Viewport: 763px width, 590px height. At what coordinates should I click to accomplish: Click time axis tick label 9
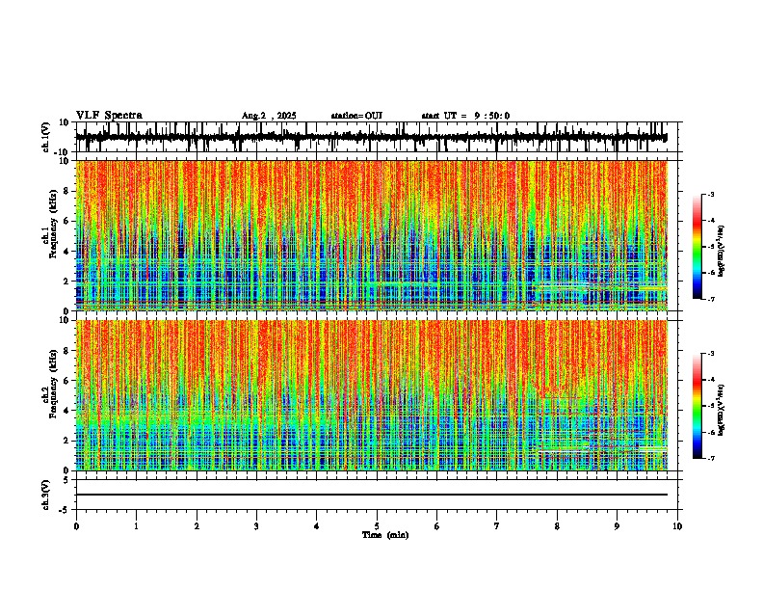617,526
